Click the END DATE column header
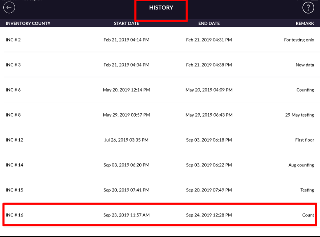The height and width of the screenshot is (237, 320). 209,23
